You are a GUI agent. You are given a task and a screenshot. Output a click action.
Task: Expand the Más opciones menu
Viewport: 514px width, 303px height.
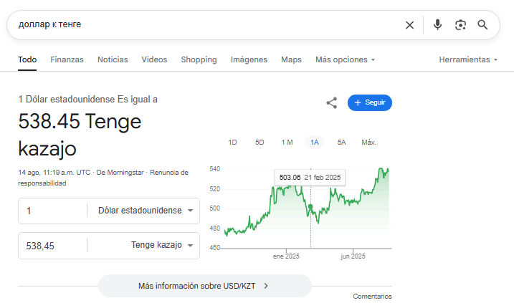coord(346,59)
